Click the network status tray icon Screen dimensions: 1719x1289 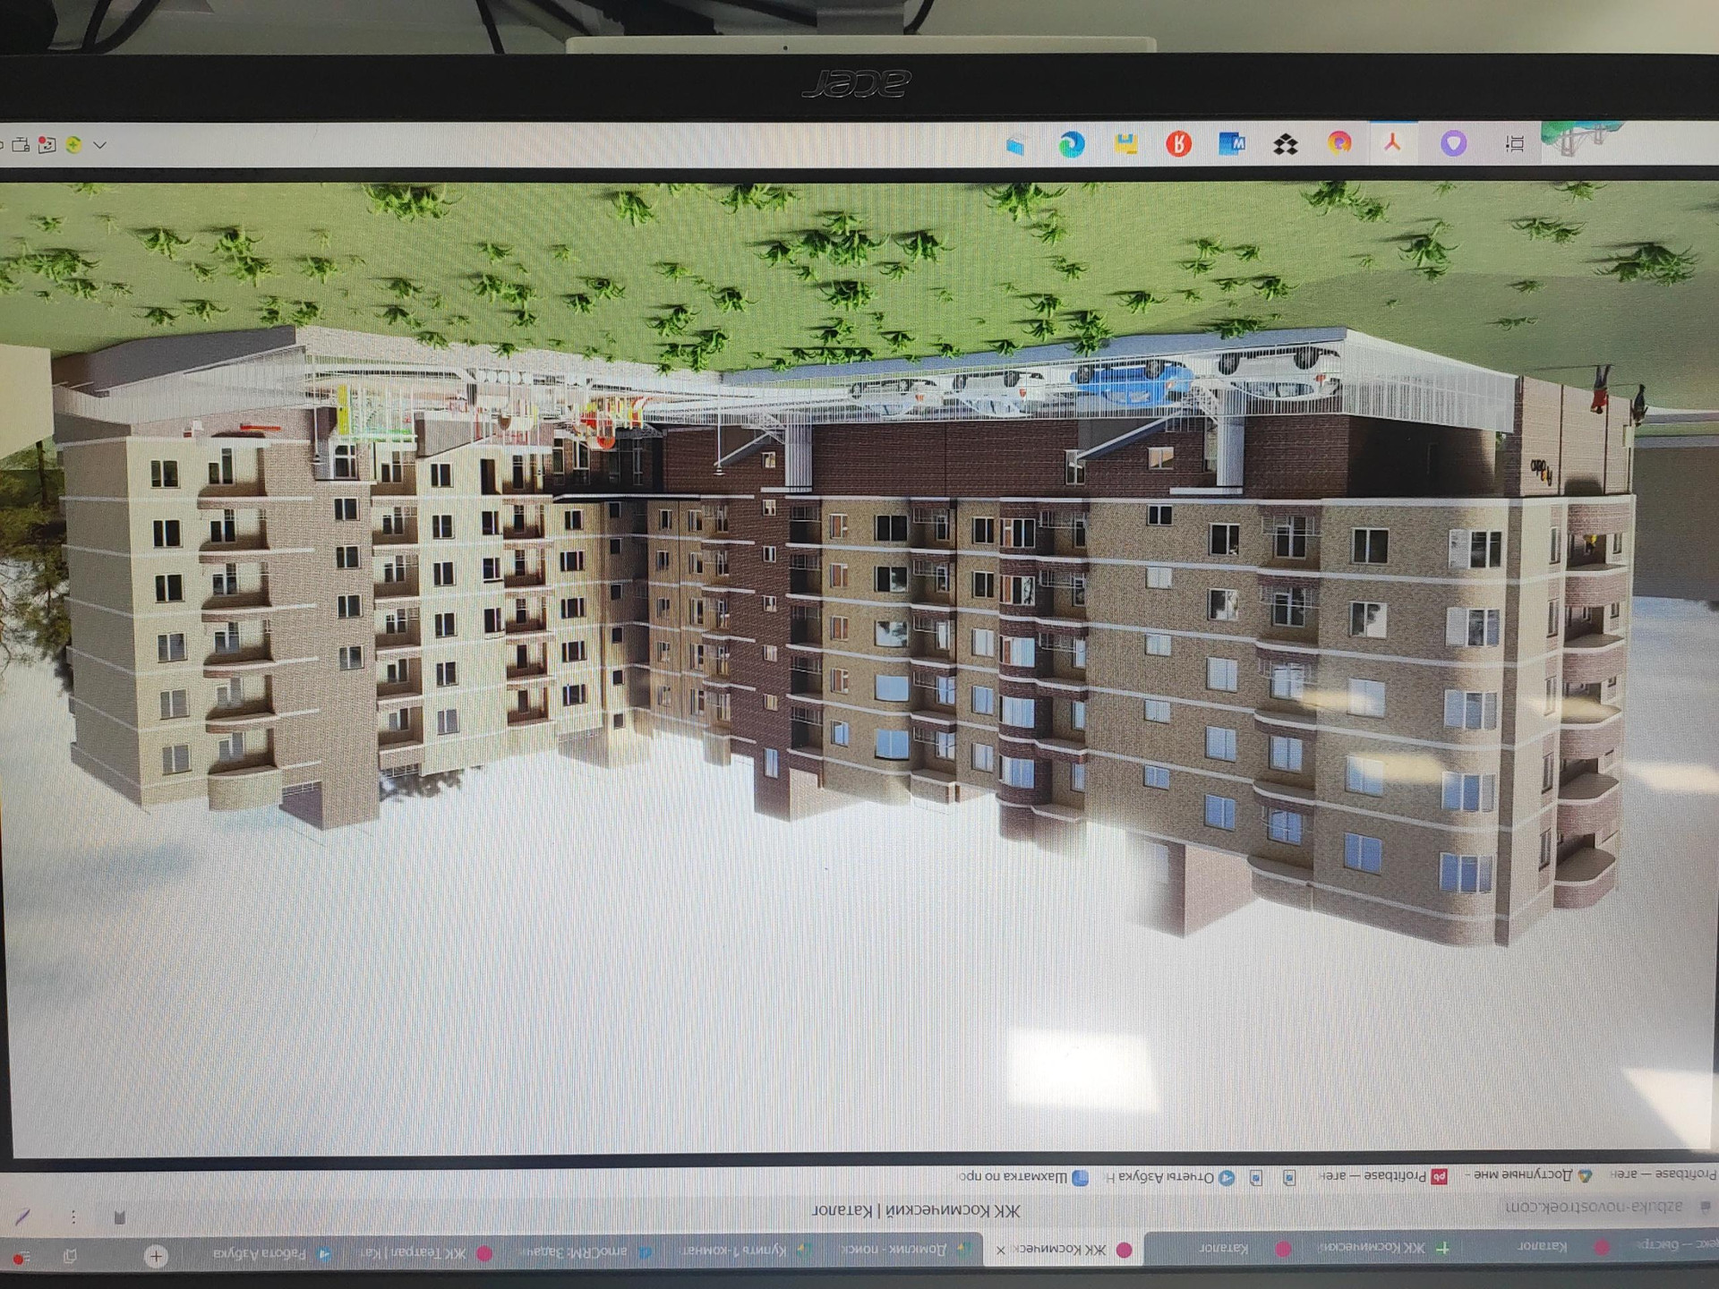click(x=21, y=145)
